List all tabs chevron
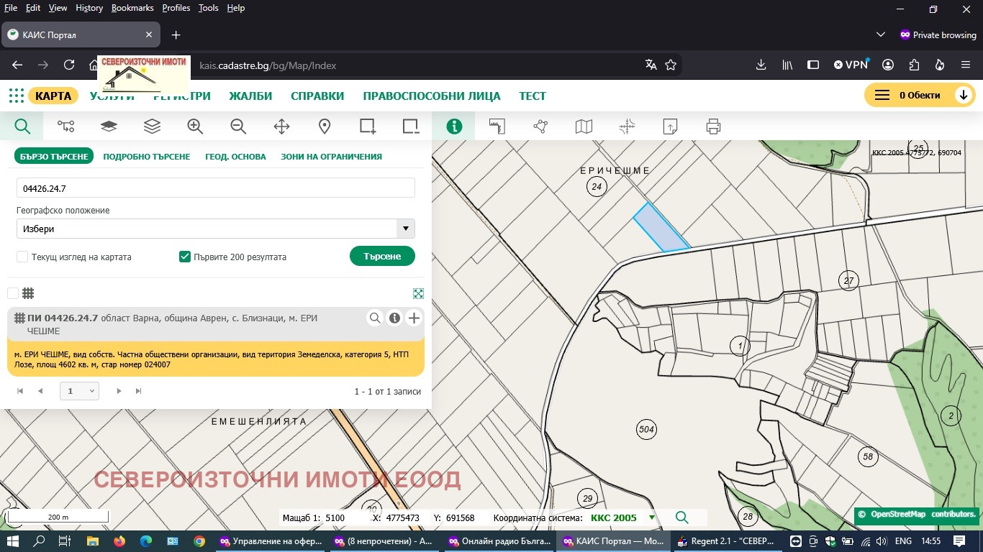Viewport: 983px width, 552px height. point(881,34)
